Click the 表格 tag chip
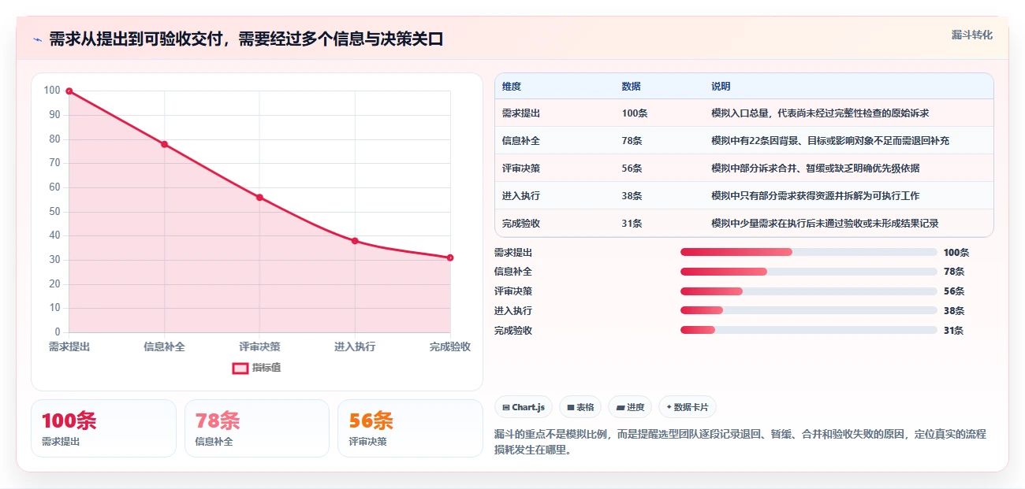Image resolution: width=1025 pixels, height=489 pixels. click(x=580, y=407)
